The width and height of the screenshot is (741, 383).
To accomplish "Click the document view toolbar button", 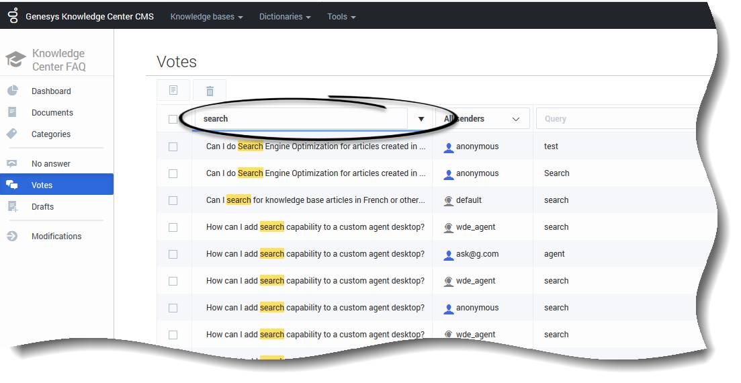I will coord(173,91).
